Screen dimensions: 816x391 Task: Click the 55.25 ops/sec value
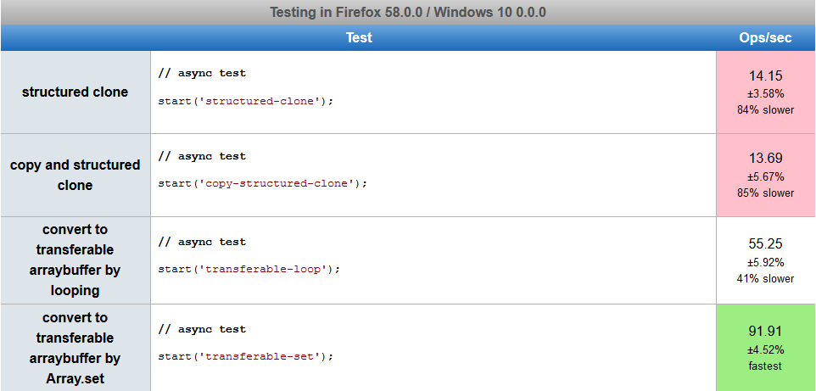pyautogui.click(x=765, y=243)
